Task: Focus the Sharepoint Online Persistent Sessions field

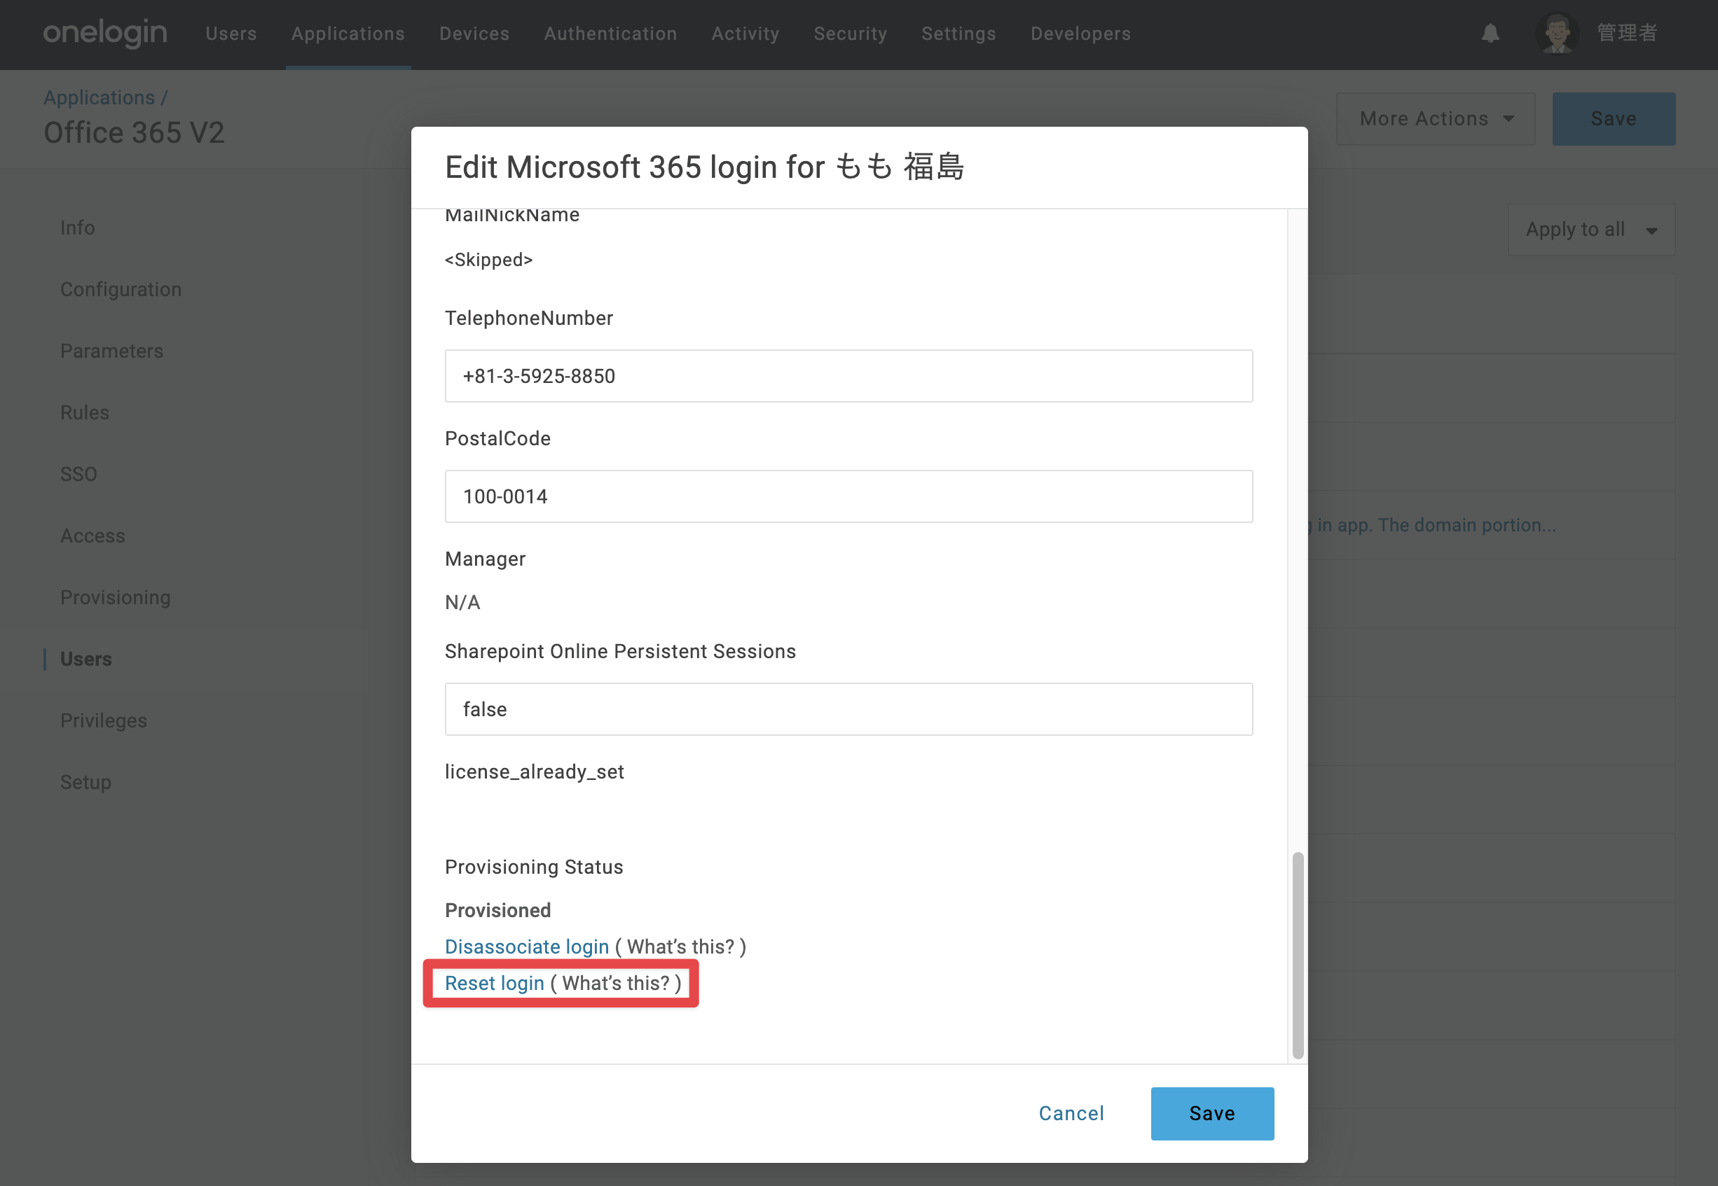Action: tap(848, 709)
